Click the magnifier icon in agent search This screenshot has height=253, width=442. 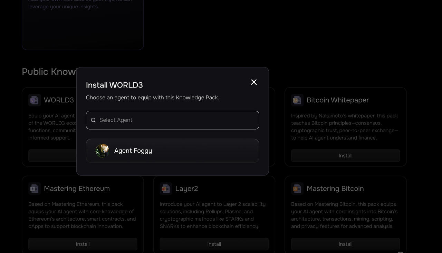pos(93,120)
